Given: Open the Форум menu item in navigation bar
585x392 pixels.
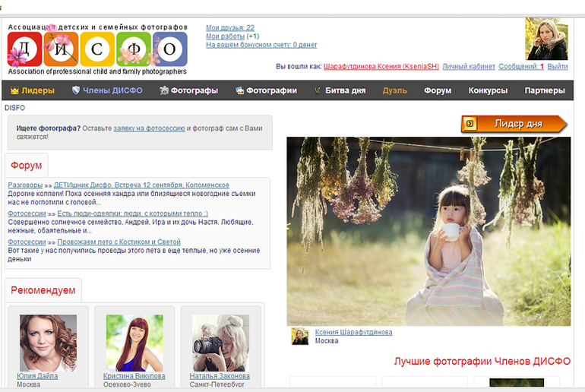Looking at the screenshot, I should pos(438,90).
